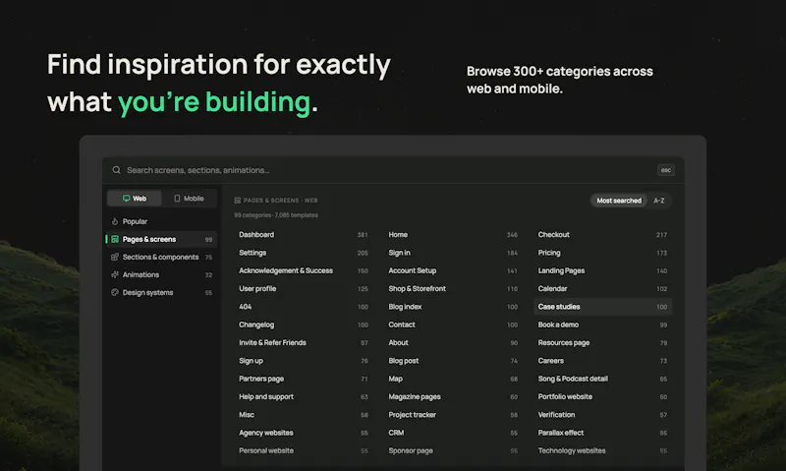
Task: Open the Resources page category
Action: tap(602, 343)
